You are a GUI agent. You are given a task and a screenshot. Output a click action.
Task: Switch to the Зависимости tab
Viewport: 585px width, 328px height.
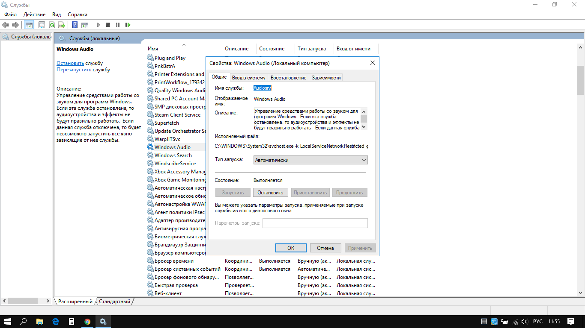coord(326,78)
